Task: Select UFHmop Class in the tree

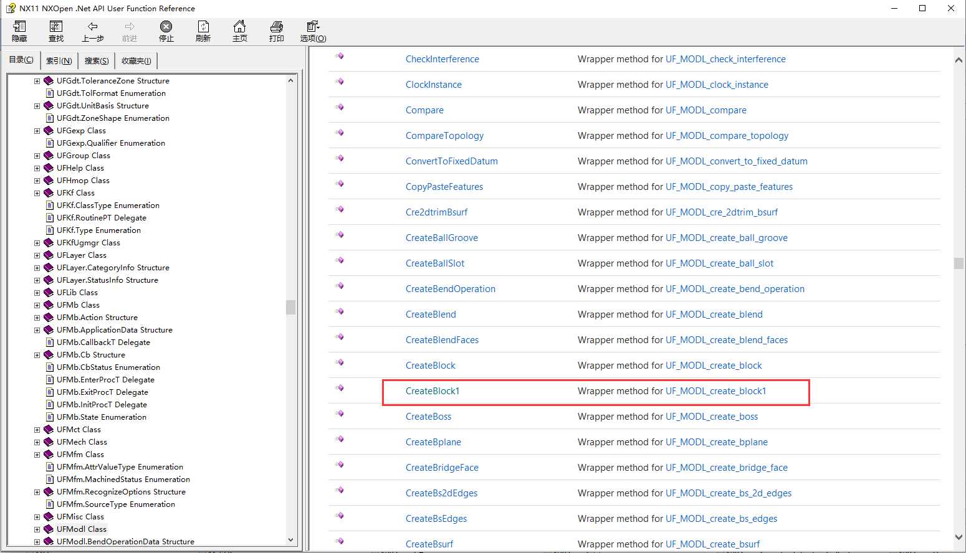Action: (83, 181)
